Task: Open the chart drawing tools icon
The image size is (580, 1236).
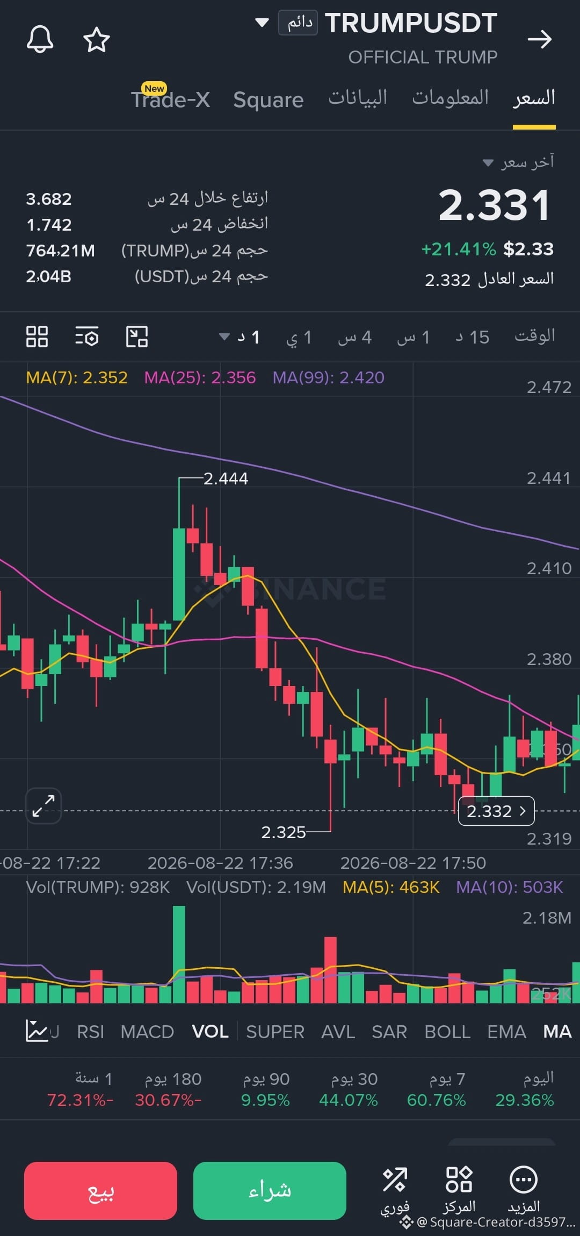Action: [137, 337]
